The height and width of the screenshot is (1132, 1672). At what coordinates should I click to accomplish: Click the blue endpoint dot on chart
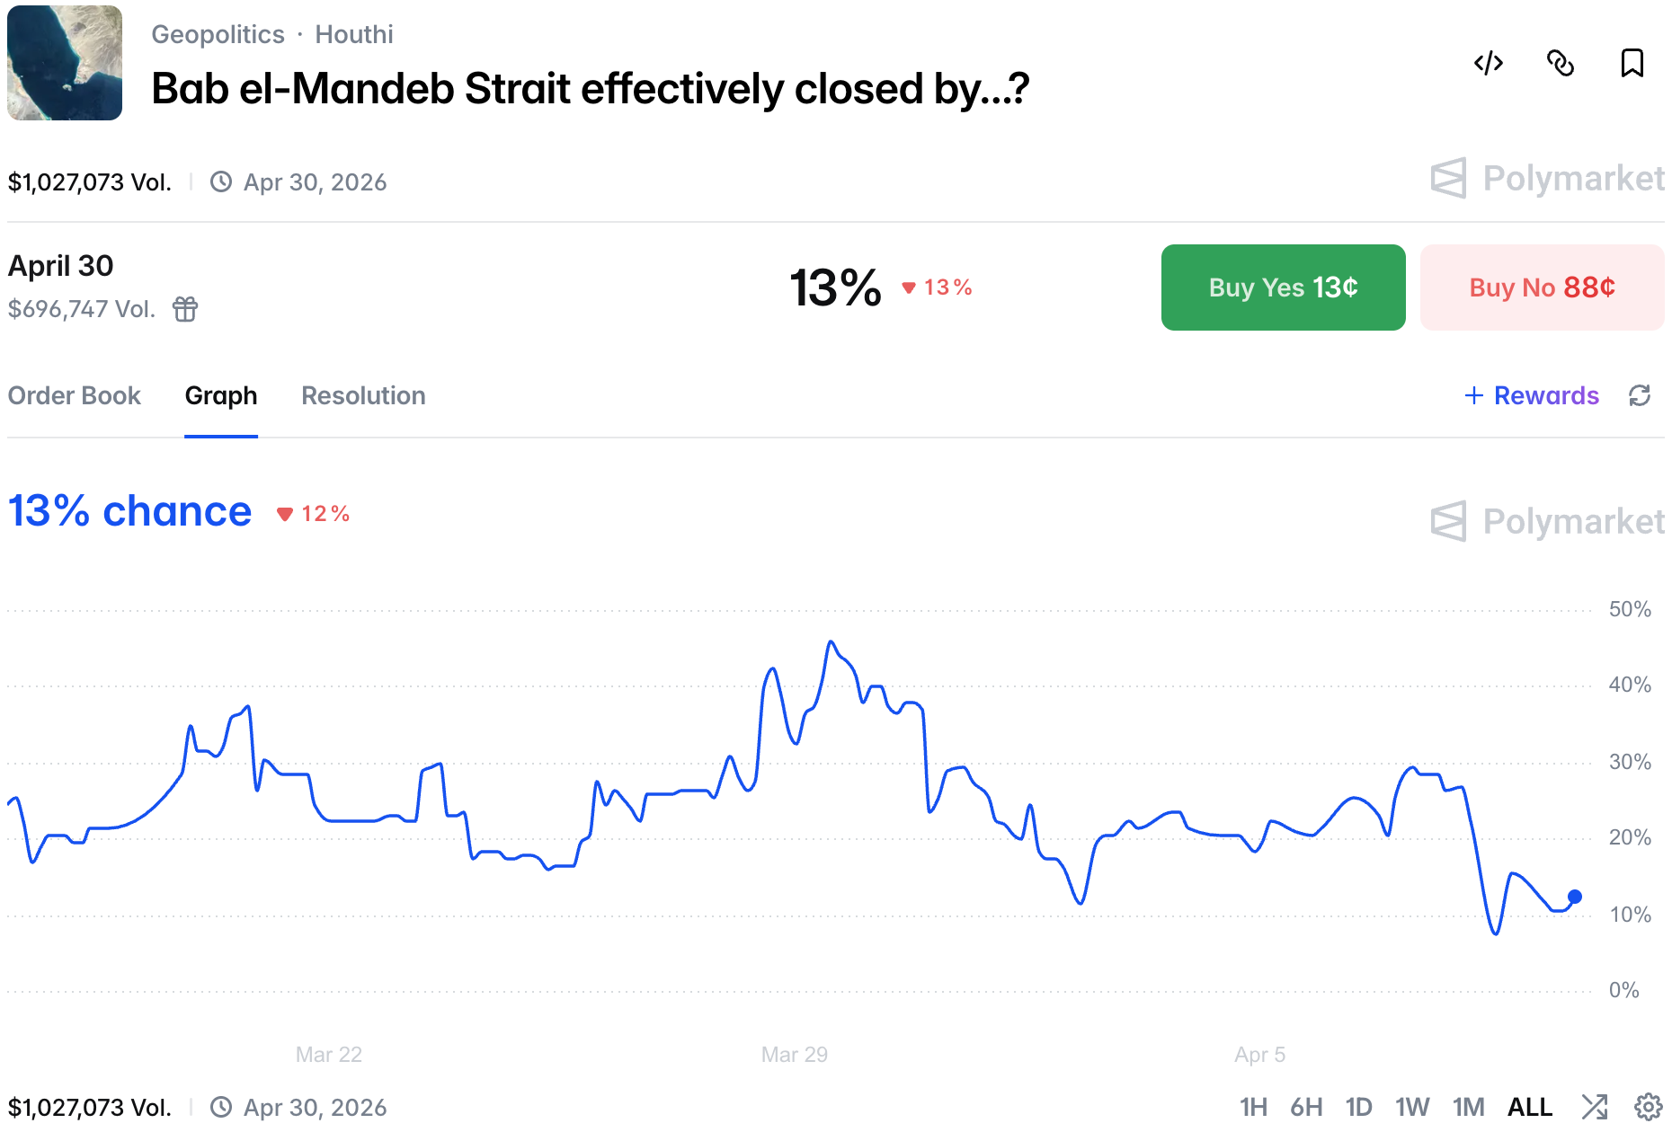(x=1575, y=897)
